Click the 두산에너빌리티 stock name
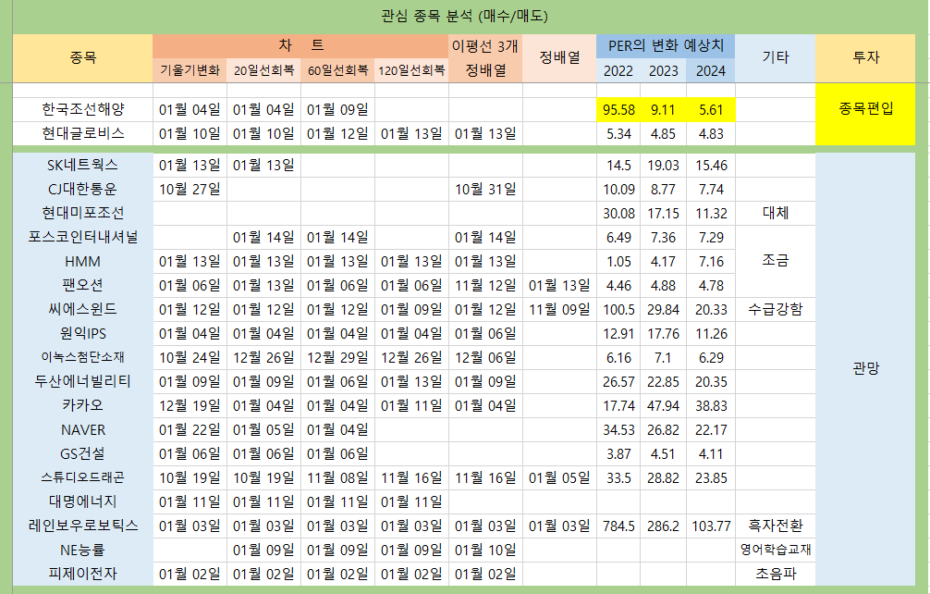930x594 pixels. [x=83, y=381]
